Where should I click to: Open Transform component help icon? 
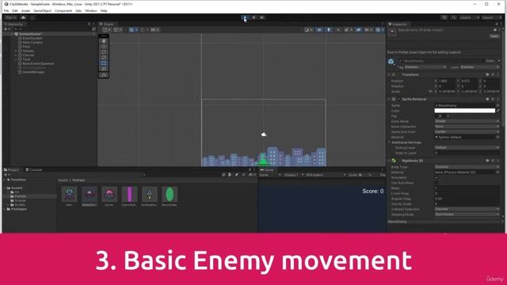coord(487,74)
